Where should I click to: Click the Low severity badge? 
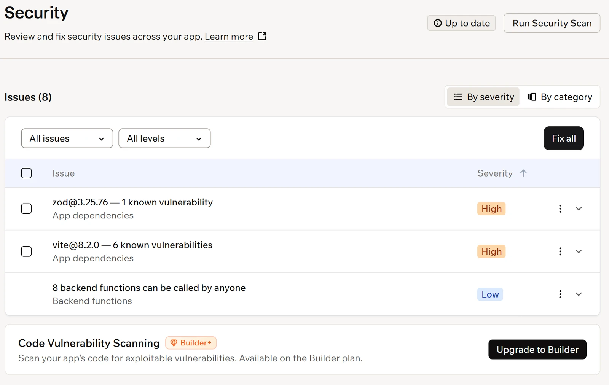490,294
